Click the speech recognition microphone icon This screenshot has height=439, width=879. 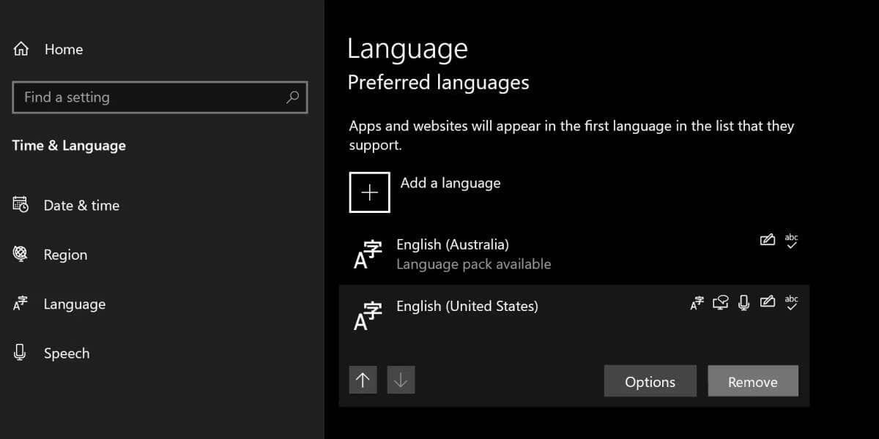point(743,302)
